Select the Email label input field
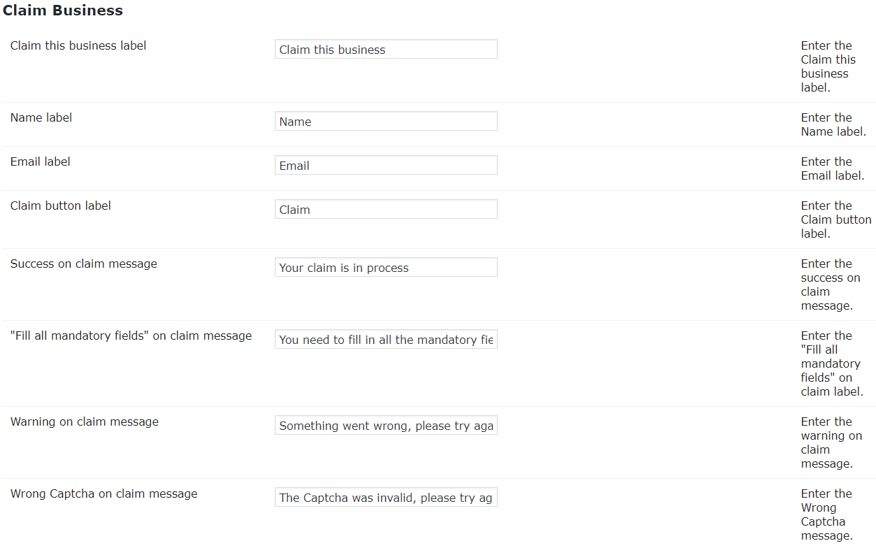876x548 pixels. click(x=386, y=166)
